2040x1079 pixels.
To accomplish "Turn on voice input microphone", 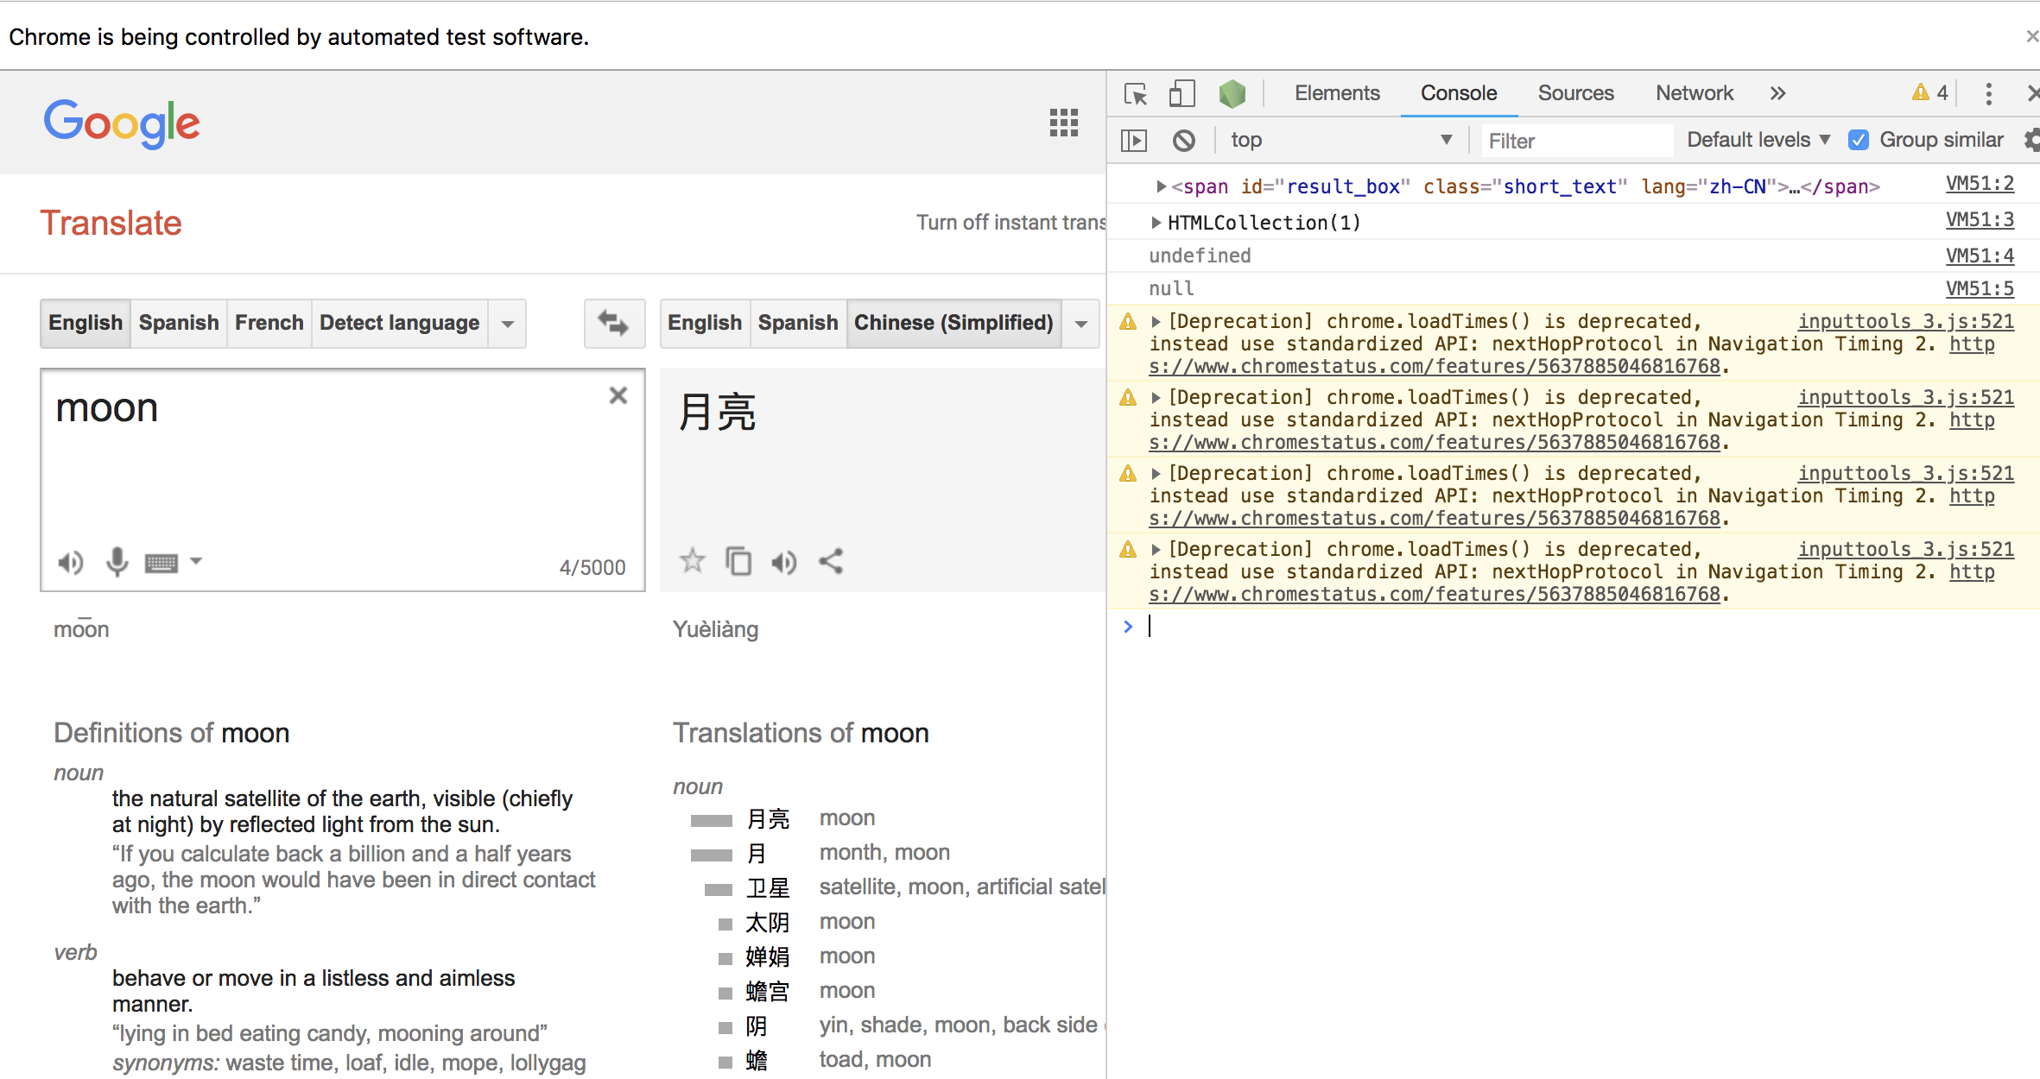I will [x=117, y=563].
